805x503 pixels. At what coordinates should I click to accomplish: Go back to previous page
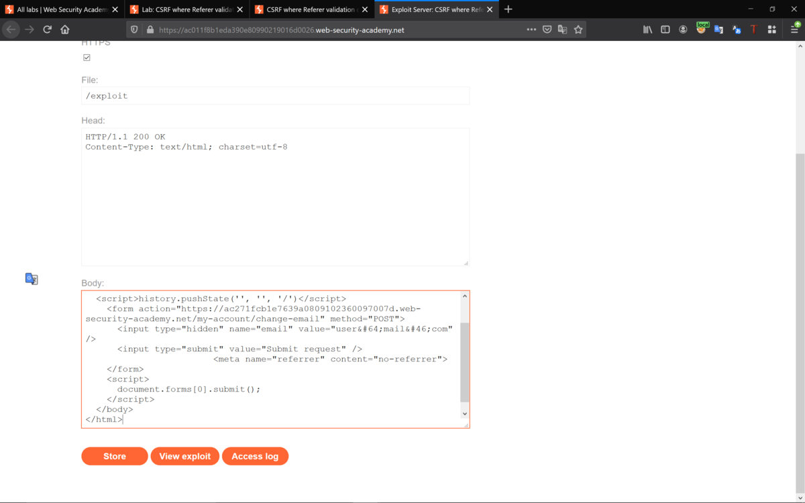click(x=11, y=30)
